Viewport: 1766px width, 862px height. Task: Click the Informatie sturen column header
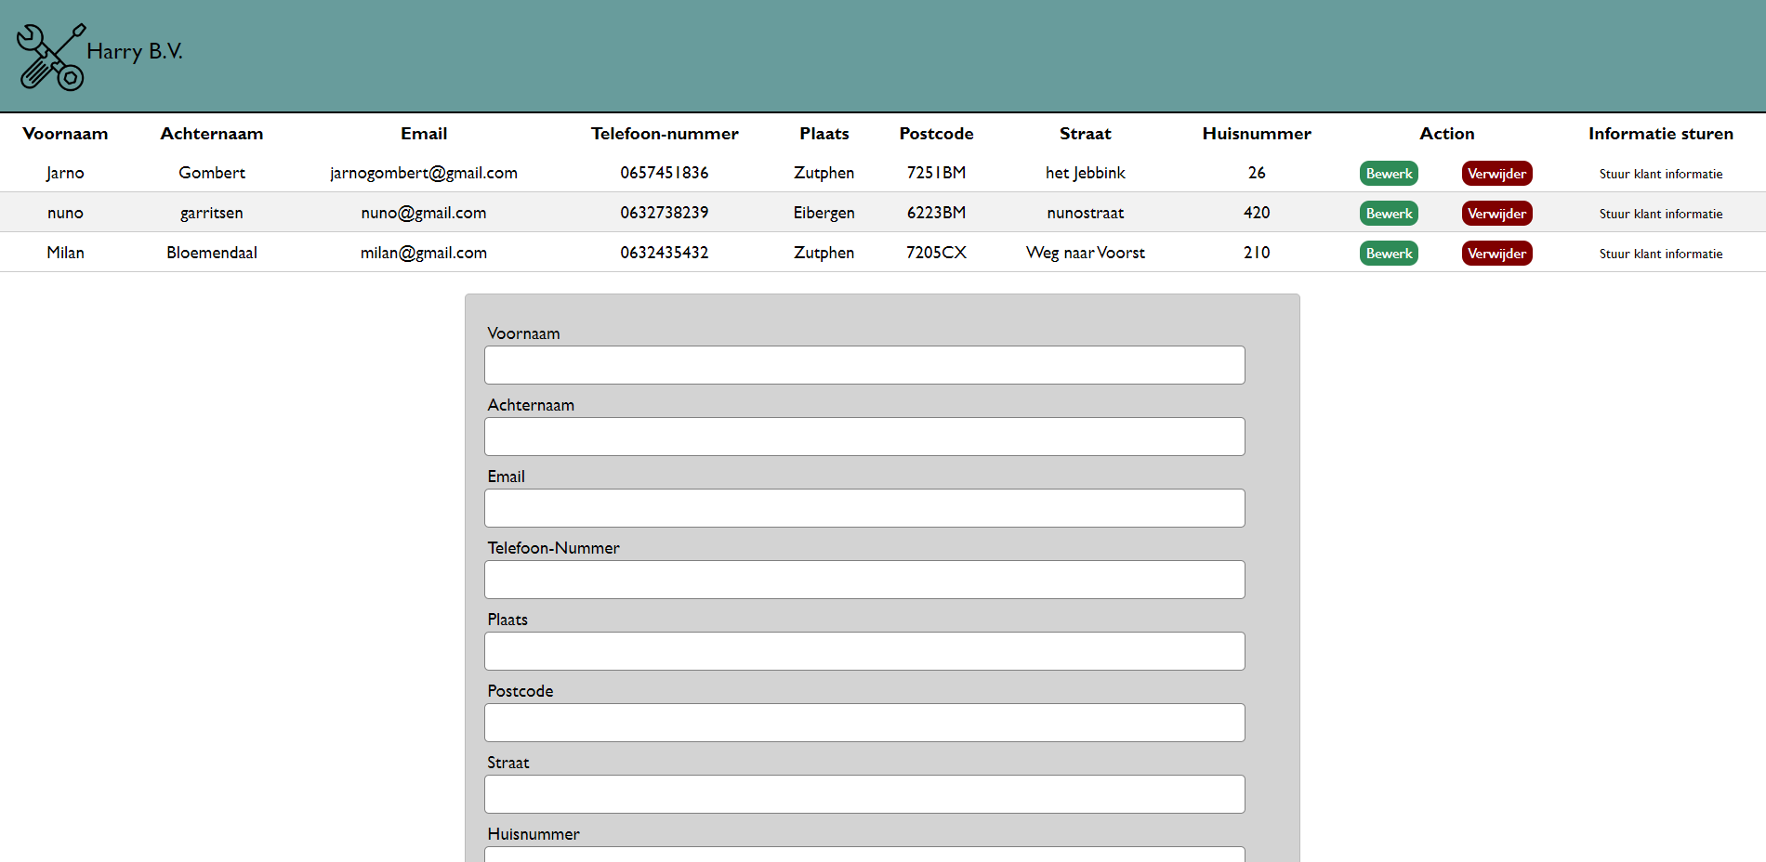[1661, 134]
